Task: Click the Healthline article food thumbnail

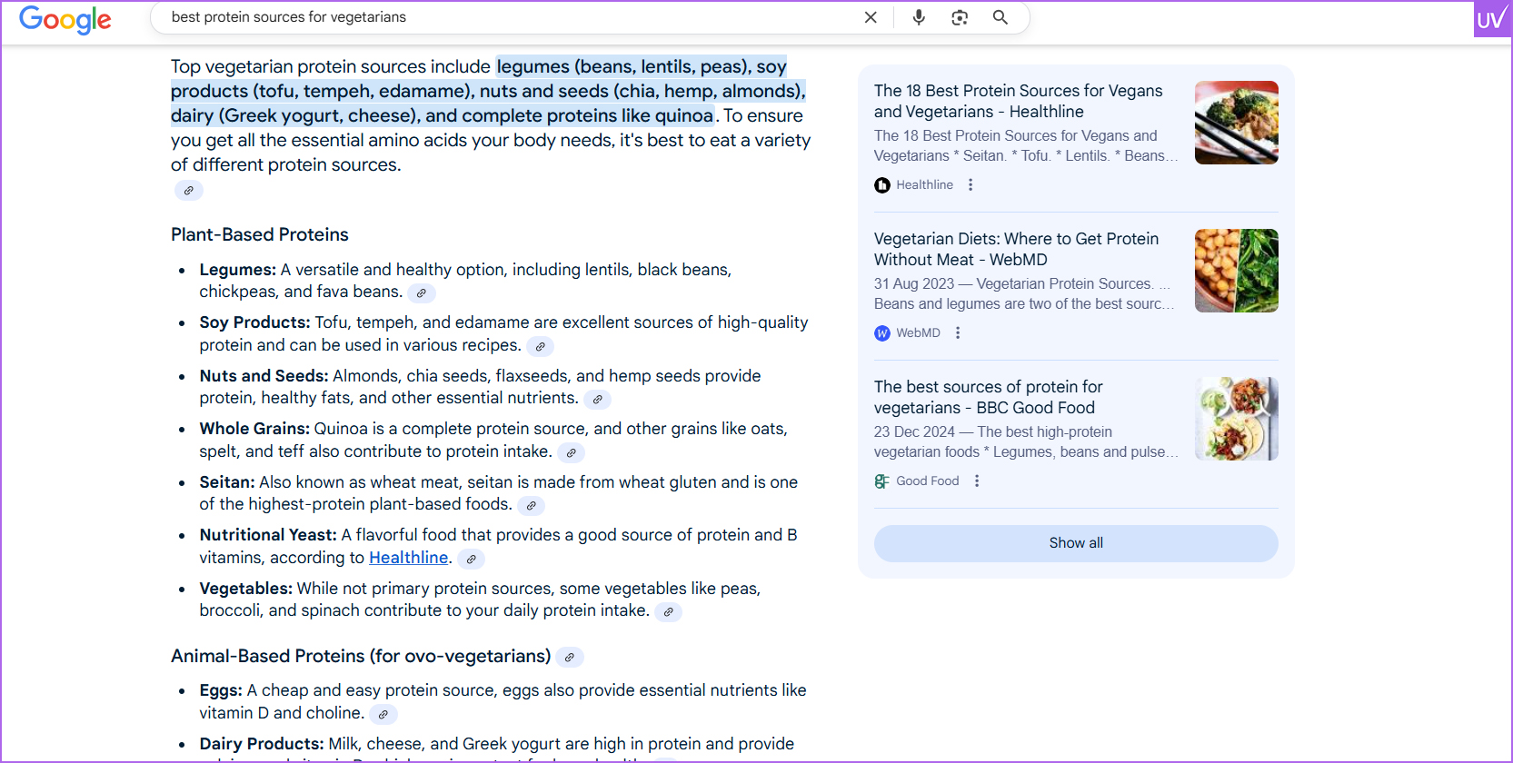Action: pyautogui.click(x=1236, y=123)
